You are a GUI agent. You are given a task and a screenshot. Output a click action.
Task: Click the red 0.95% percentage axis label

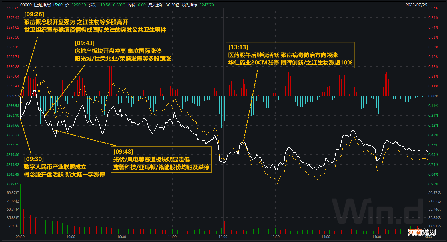(433, 8)
